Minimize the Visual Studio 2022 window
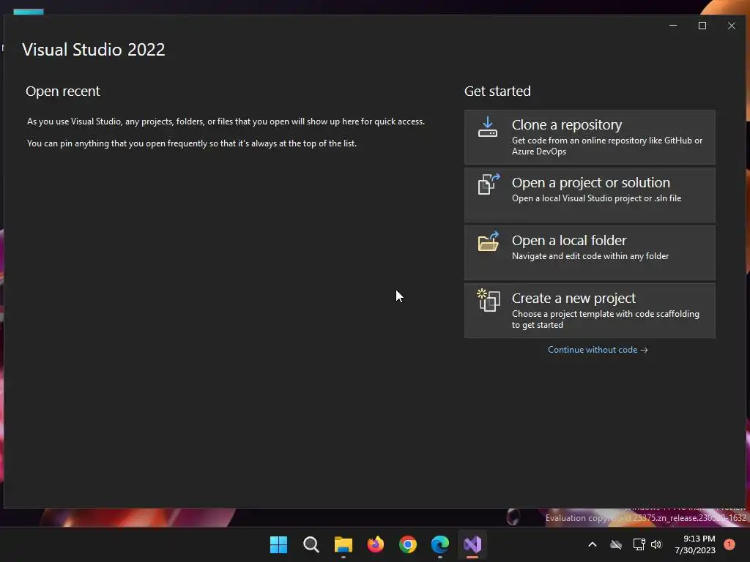 [x=673, y=26]
